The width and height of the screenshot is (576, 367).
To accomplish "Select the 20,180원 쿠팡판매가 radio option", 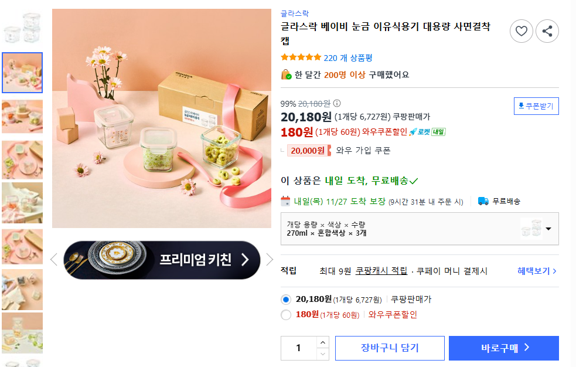I will coord(286,300).
